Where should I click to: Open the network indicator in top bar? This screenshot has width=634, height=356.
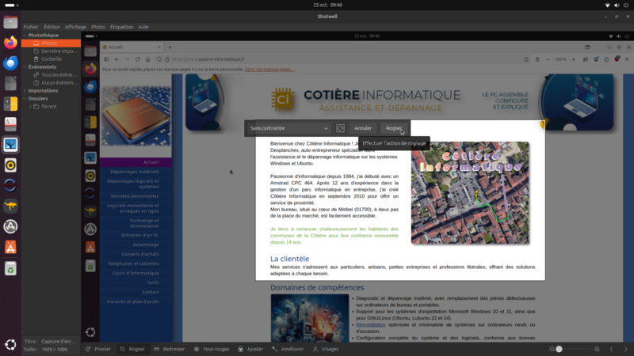pos(607,6)
